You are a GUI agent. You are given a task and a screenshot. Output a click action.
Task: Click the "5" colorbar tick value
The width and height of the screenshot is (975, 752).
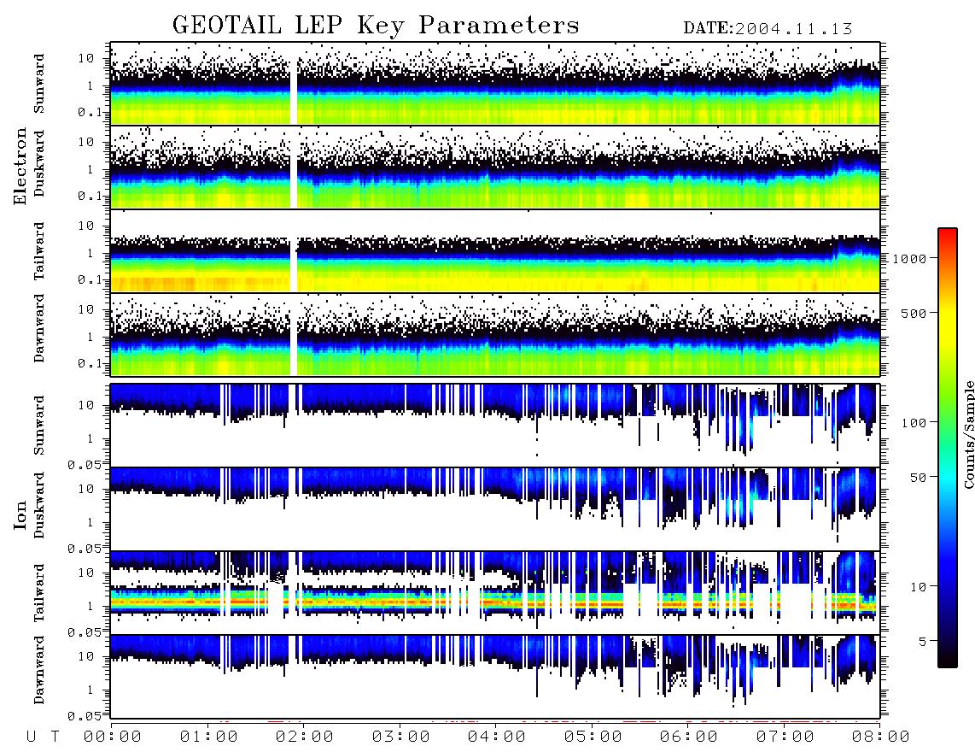click(923, 642)
